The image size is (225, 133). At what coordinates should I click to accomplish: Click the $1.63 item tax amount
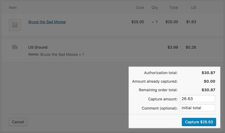[x=191, y=22]
